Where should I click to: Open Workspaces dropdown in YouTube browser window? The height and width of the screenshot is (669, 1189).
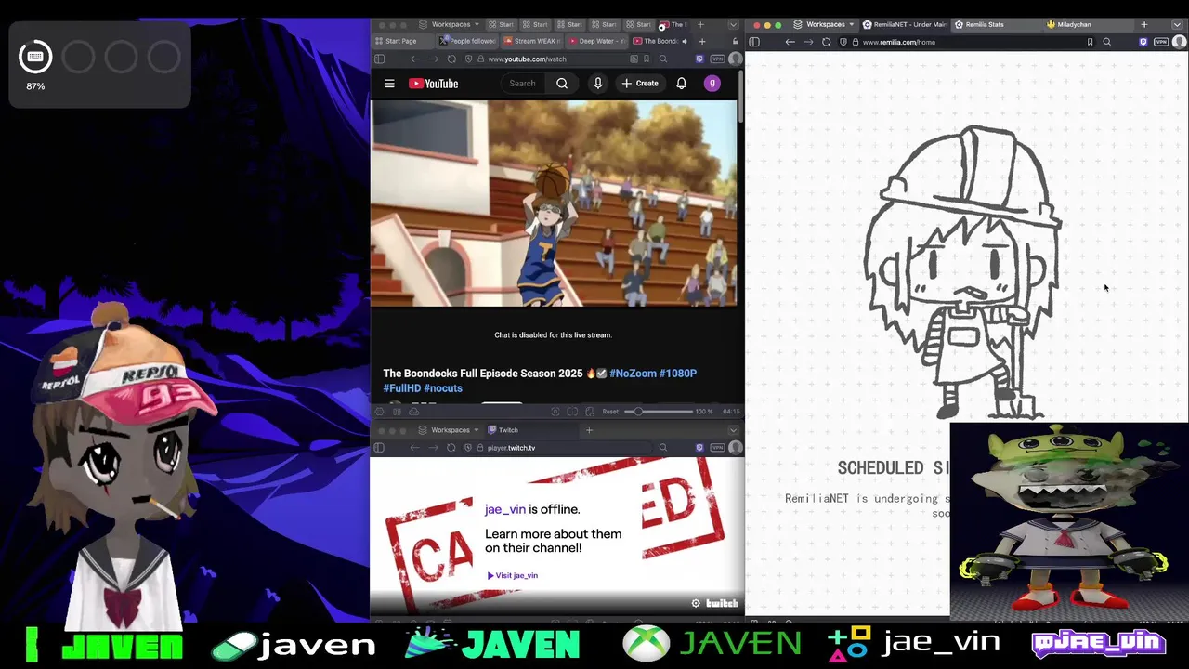[450, 25]
